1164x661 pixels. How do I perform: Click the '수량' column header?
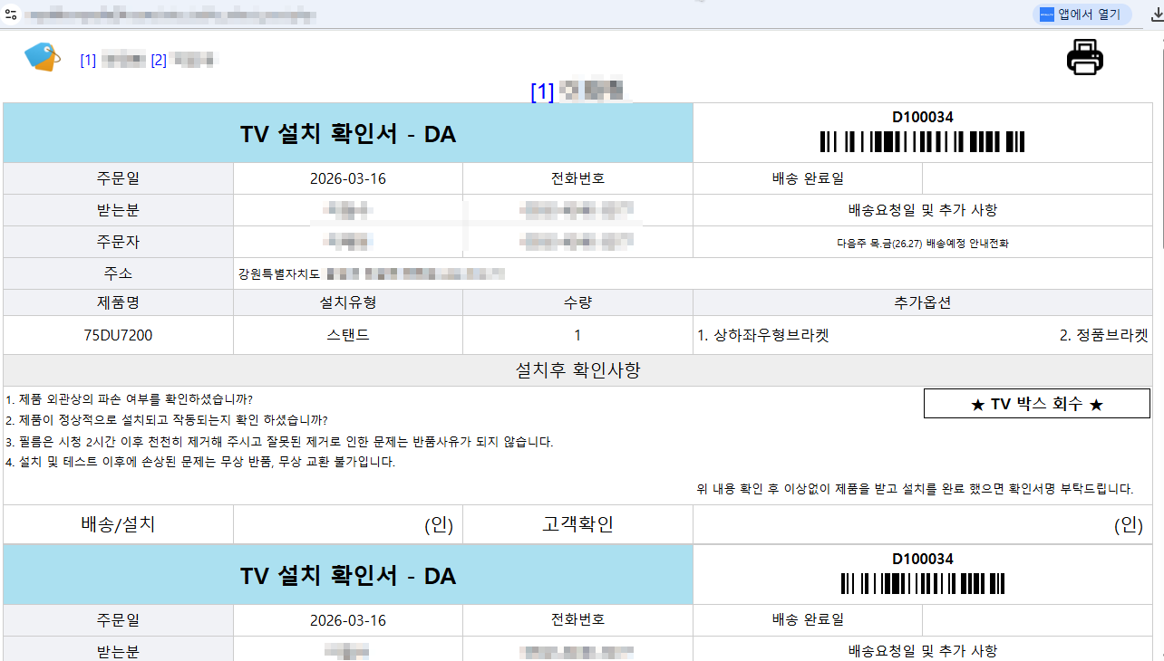coord(577,302)
